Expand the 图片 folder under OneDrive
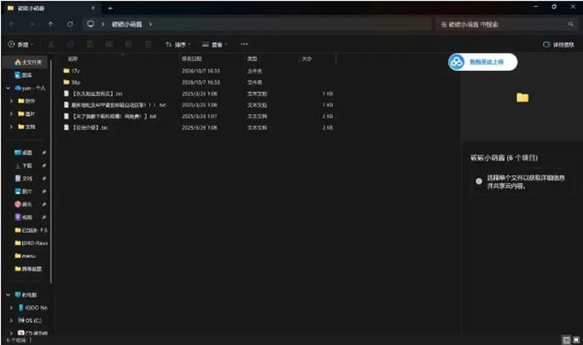Viewport: 583px width, 345px height. tap(11, 113)
